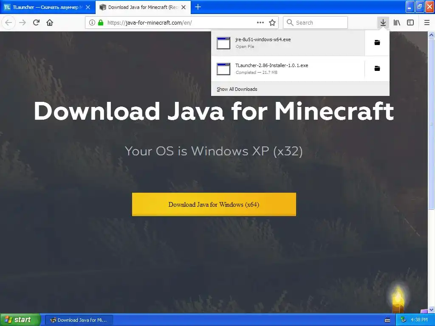The width and height of the screenshot is (435, 326).
Task: Open the Firefox hamburger menu
Action: click(x=427, y=22)
